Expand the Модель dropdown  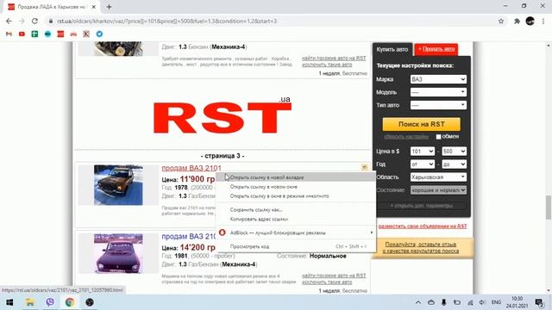click(438, 92)
